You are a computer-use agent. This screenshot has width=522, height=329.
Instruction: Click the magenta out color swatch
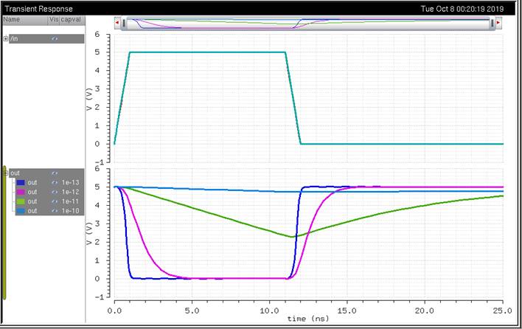click(x=21, y=192)
